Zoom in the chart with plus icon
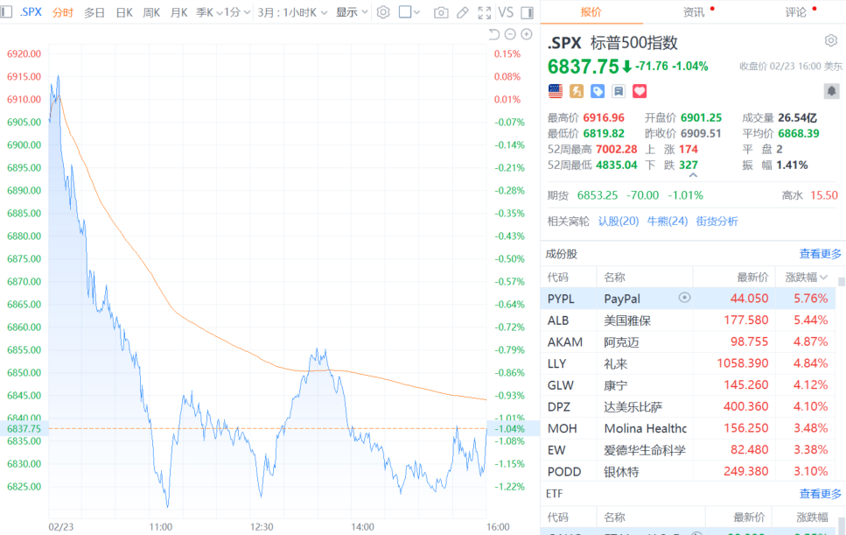 point(527,34)
